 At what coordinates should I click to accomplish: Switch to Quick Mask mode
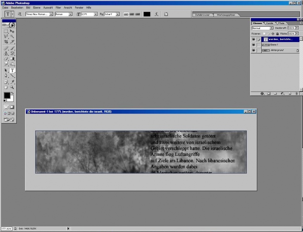(12, 107)
